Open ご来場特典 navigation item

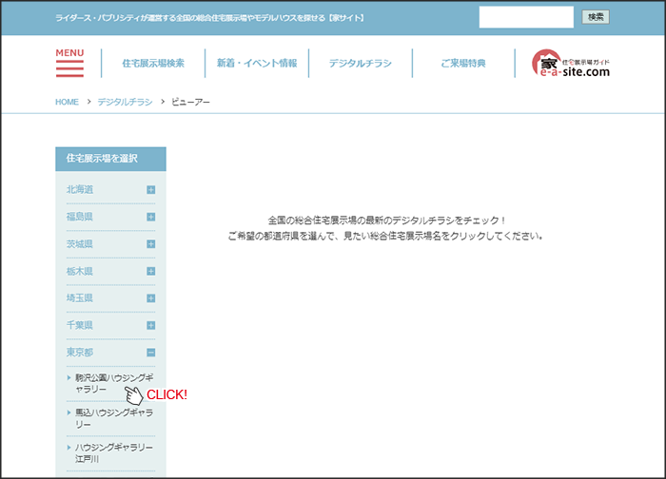(x=463, y=64)
